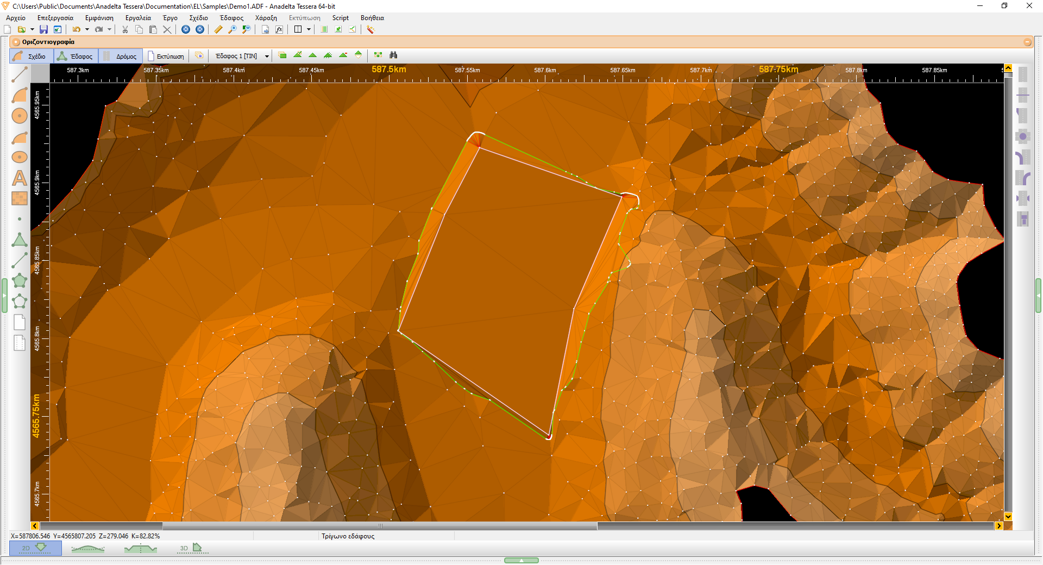Click the green layers icon in terrain toolbar
The width and height of the screenshot is (1043, 565).
[x=282, y=55]
